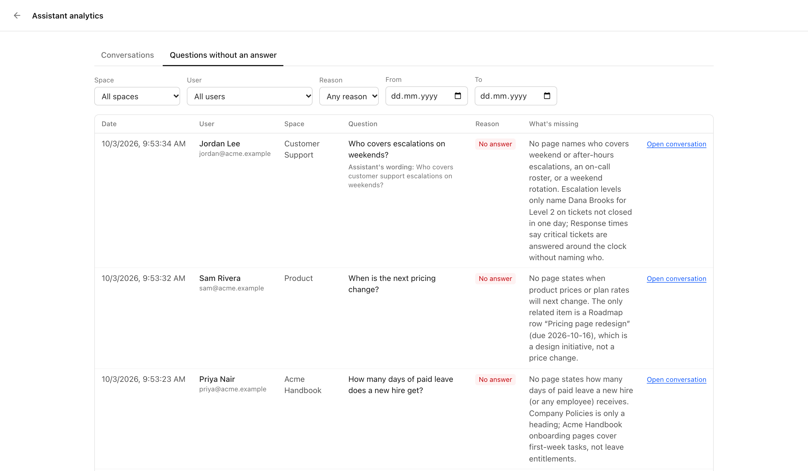Image resolution: width=808 pixels, height=471 pixels.
Task: Click the Customer Support space cell
Action: (x=302, y=149)
